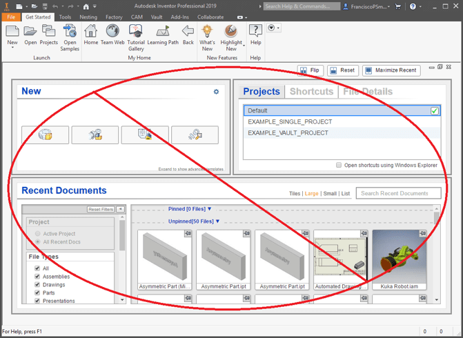The height and width of the screenshot is (338, 463).
Task: Toggle the Presentations filter checkbox
Action: click(37, 301)
